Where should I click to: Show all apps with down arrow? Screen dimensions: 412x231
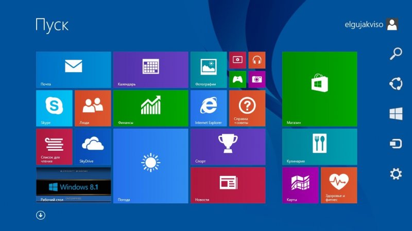pyautogui.click(x=41, y=215)
